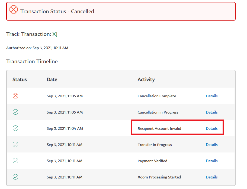
Task: Click the red cancelled icon in status banner
Action: pos(14,10)
